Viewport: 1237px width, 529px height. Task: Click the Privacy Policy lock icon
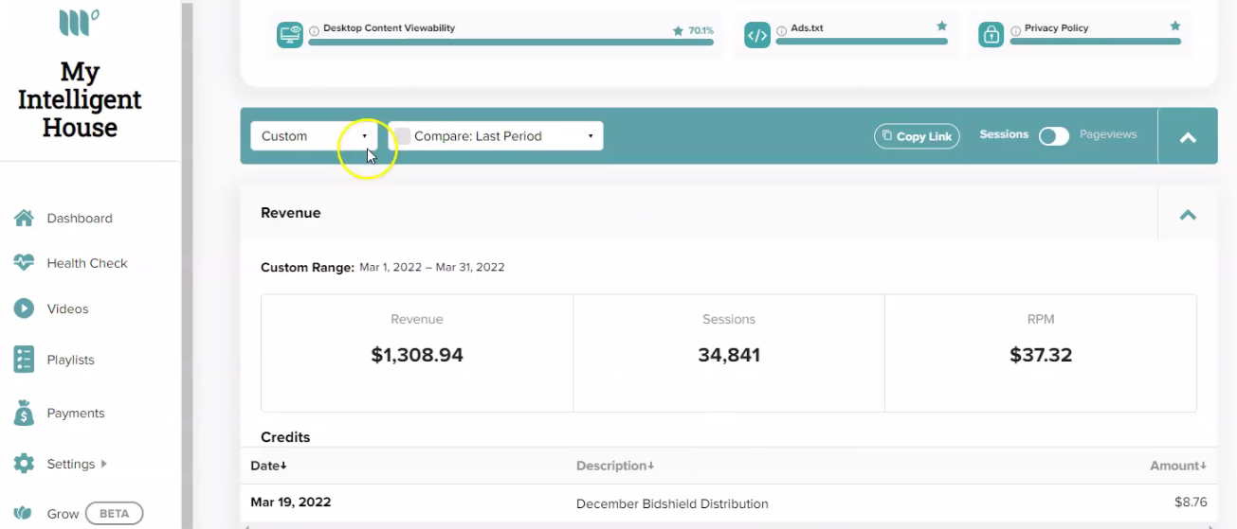tap(991, 35)
